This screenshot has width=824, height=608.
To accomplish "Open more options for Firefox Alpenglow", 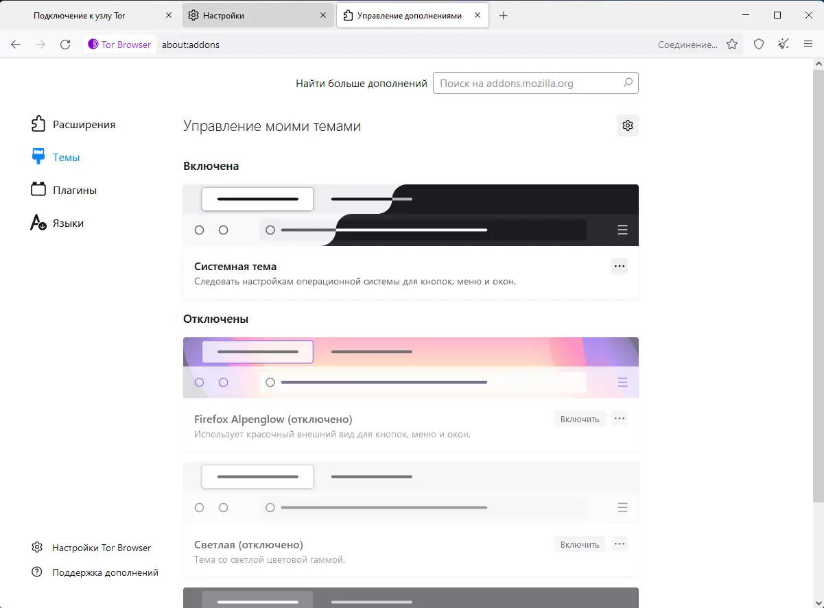I will tap(620, 418).
